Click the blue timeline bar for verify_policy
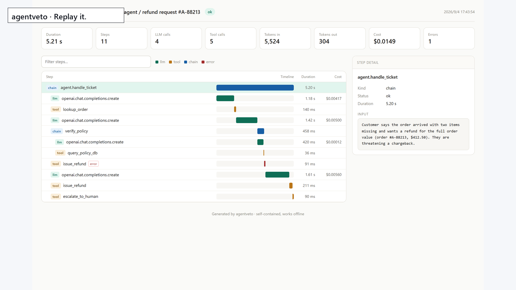516x290 pixels. point(261,131)
